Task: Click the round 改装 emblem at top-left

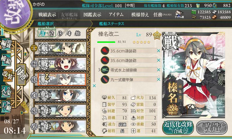Action: (14, 13)
